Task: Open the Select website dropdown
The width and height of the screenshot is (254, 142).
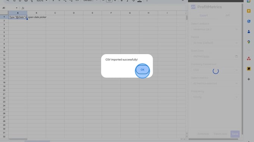Action: coord(215,30)
